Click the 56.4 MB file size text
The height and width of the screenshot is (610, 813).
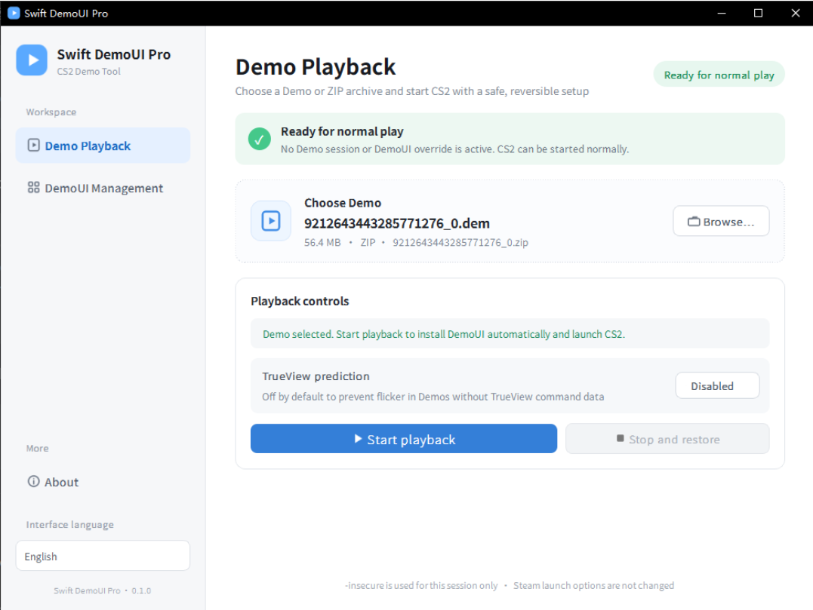pyautogui.click(x=322, y=242)
